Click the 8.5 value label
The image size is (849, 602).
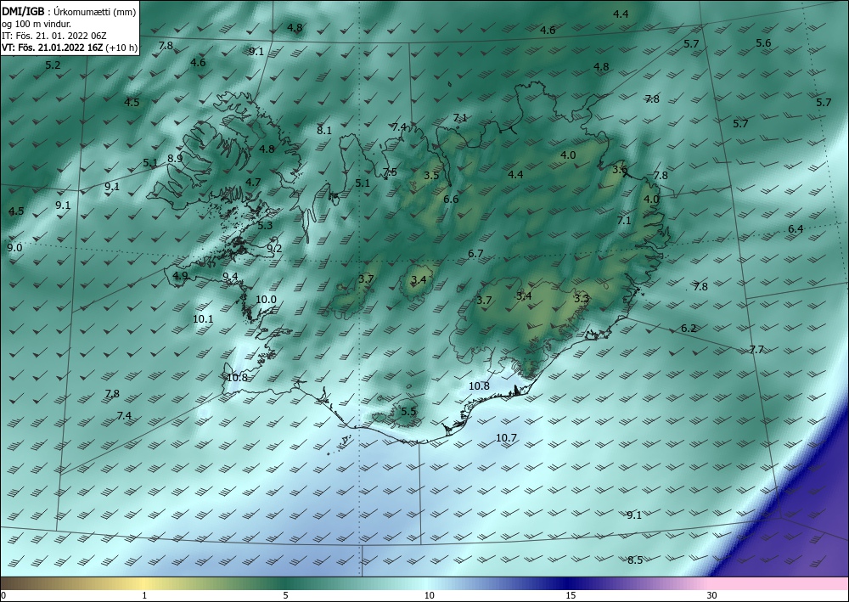click(635, 560)
